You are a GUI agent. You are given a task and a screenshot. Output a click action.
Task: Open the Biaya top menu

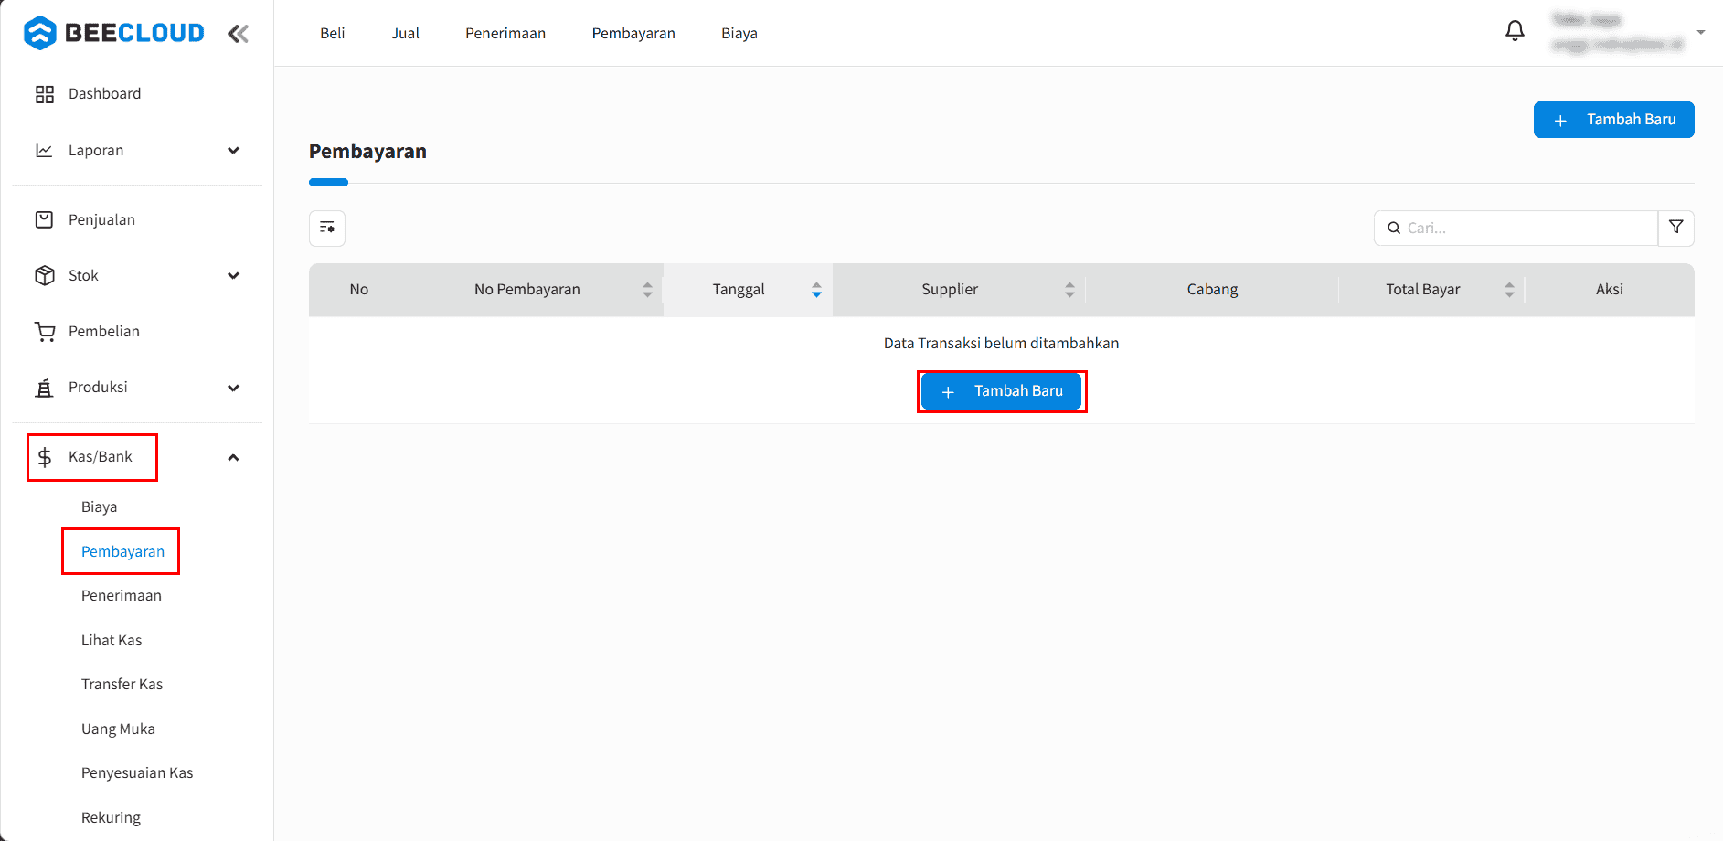739,33
